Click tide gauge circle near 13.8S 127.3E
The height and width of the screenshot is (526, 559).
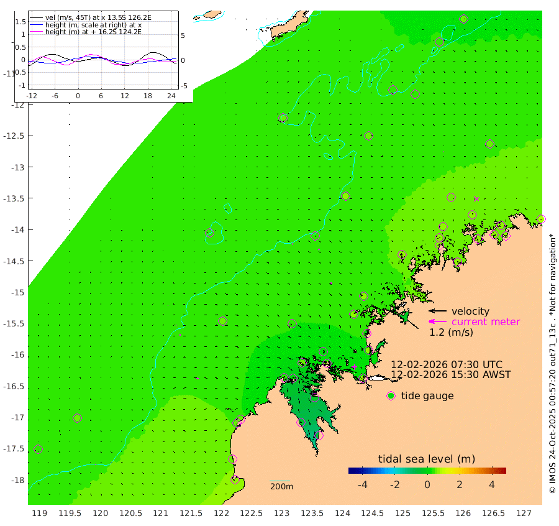coord(541,219)
